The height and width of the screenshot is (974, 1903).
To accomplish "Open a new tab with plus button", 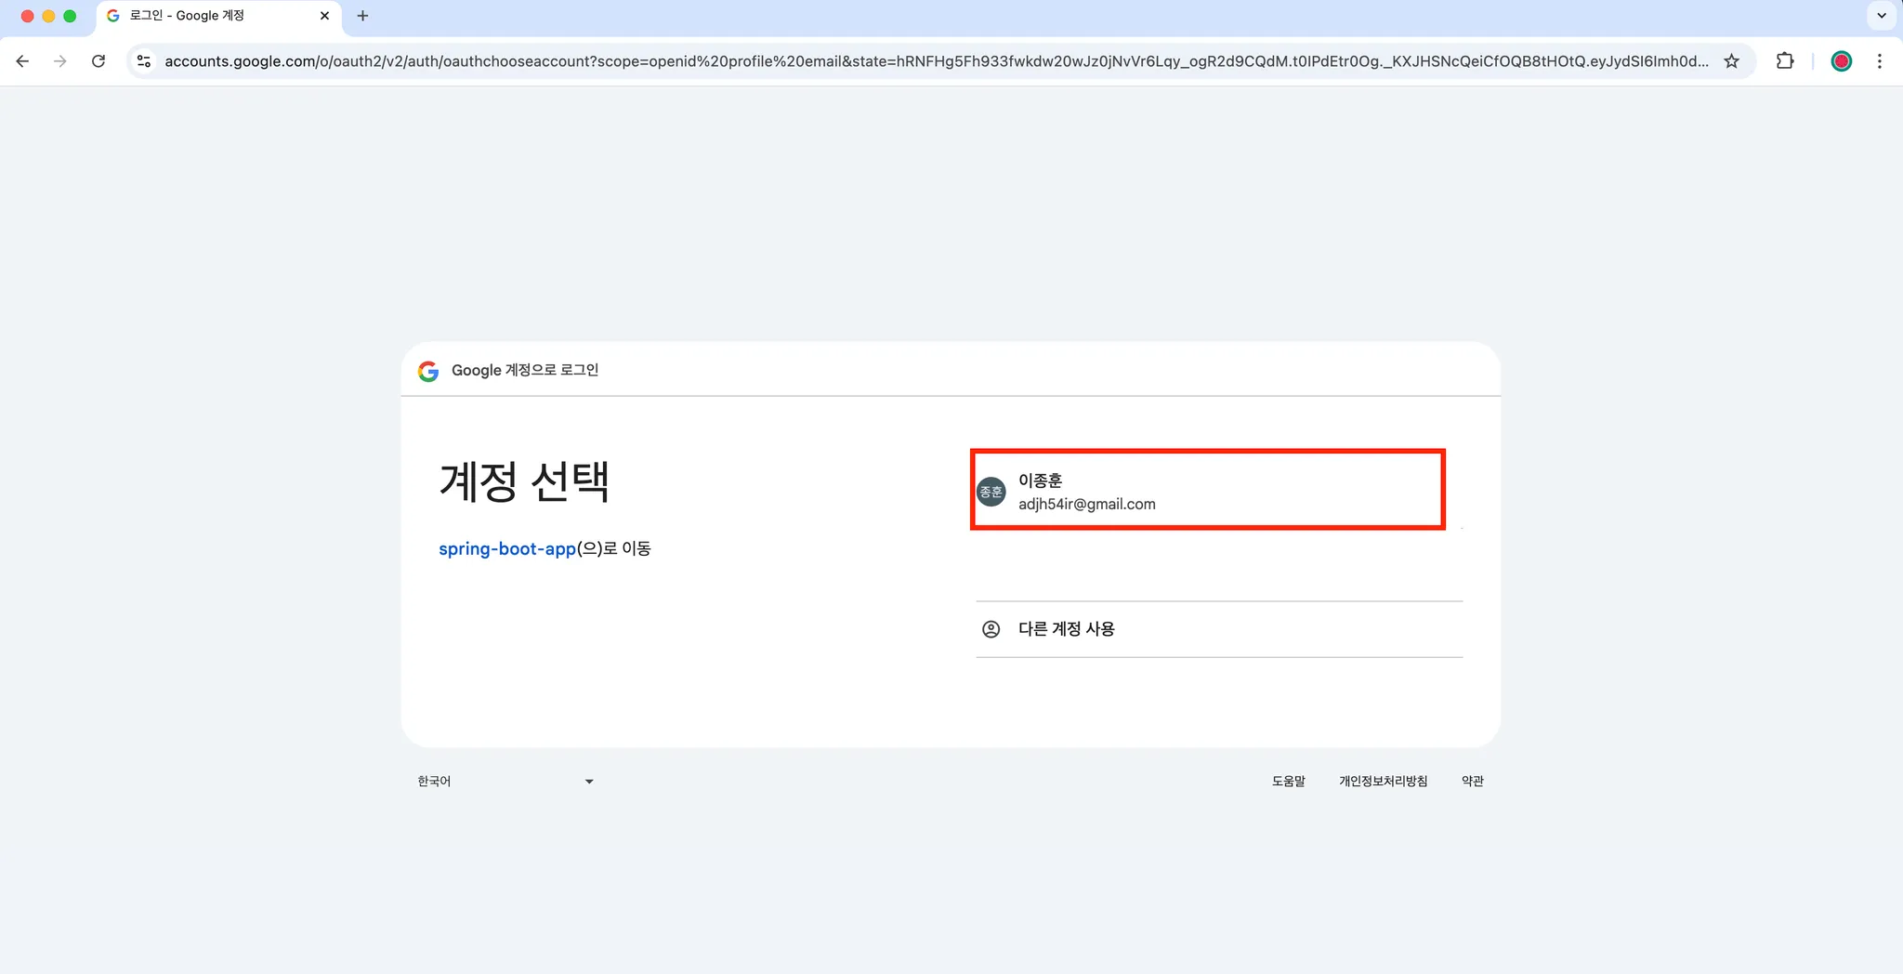I will [x=363, y=16].
